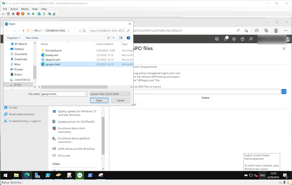Click the Edge favorites star icon
Image resolution: width=292 pixels, height=185 pixels.
coord(256,31)
